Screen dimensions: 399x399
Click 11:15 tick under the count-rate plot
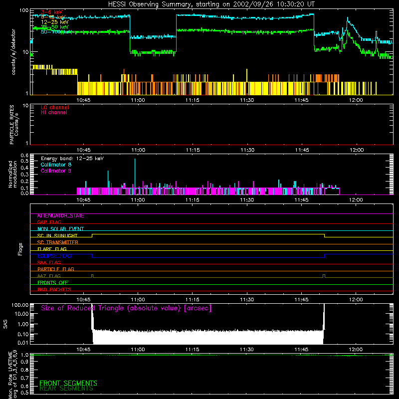pyautogui.click(x=193, y=100)
